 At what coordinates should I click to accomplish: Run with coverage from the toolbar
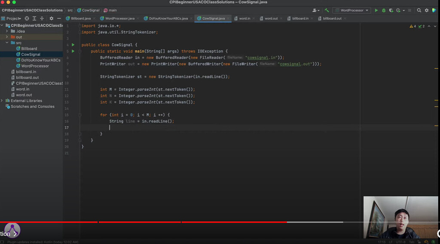click(391, 10)
